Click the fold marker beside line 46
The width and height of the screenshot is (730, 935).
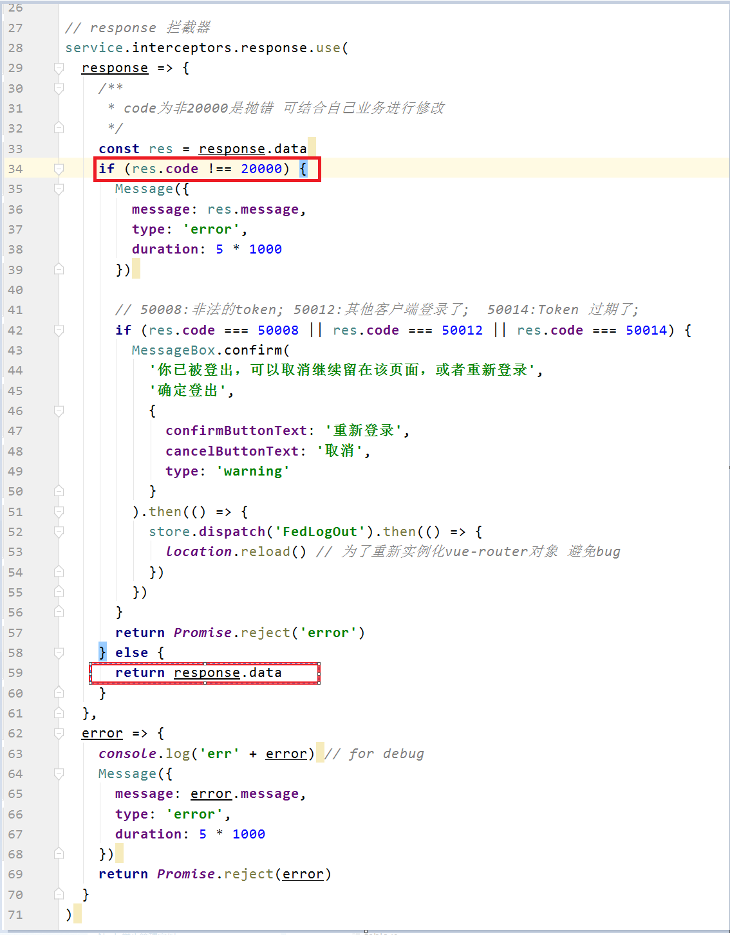click(59, 411)
